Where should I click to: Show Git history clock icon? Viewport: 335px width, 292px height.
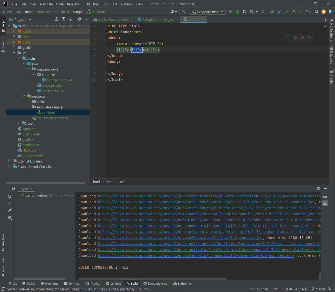click(301, 12)
